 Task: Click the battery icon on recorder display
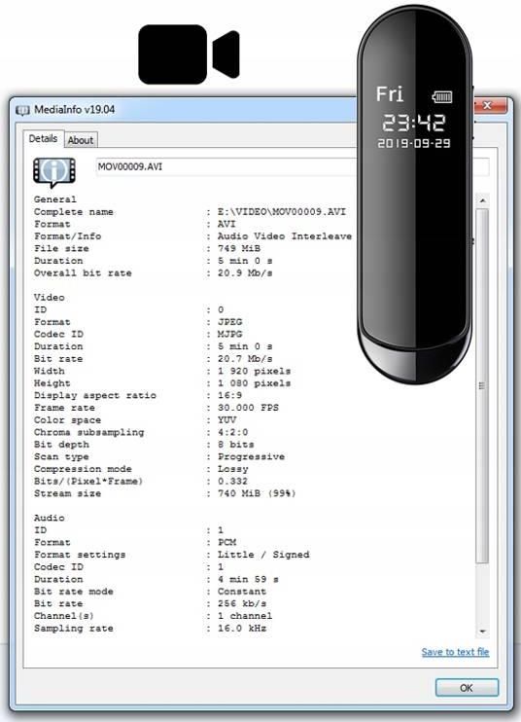[x=442, y=96]
